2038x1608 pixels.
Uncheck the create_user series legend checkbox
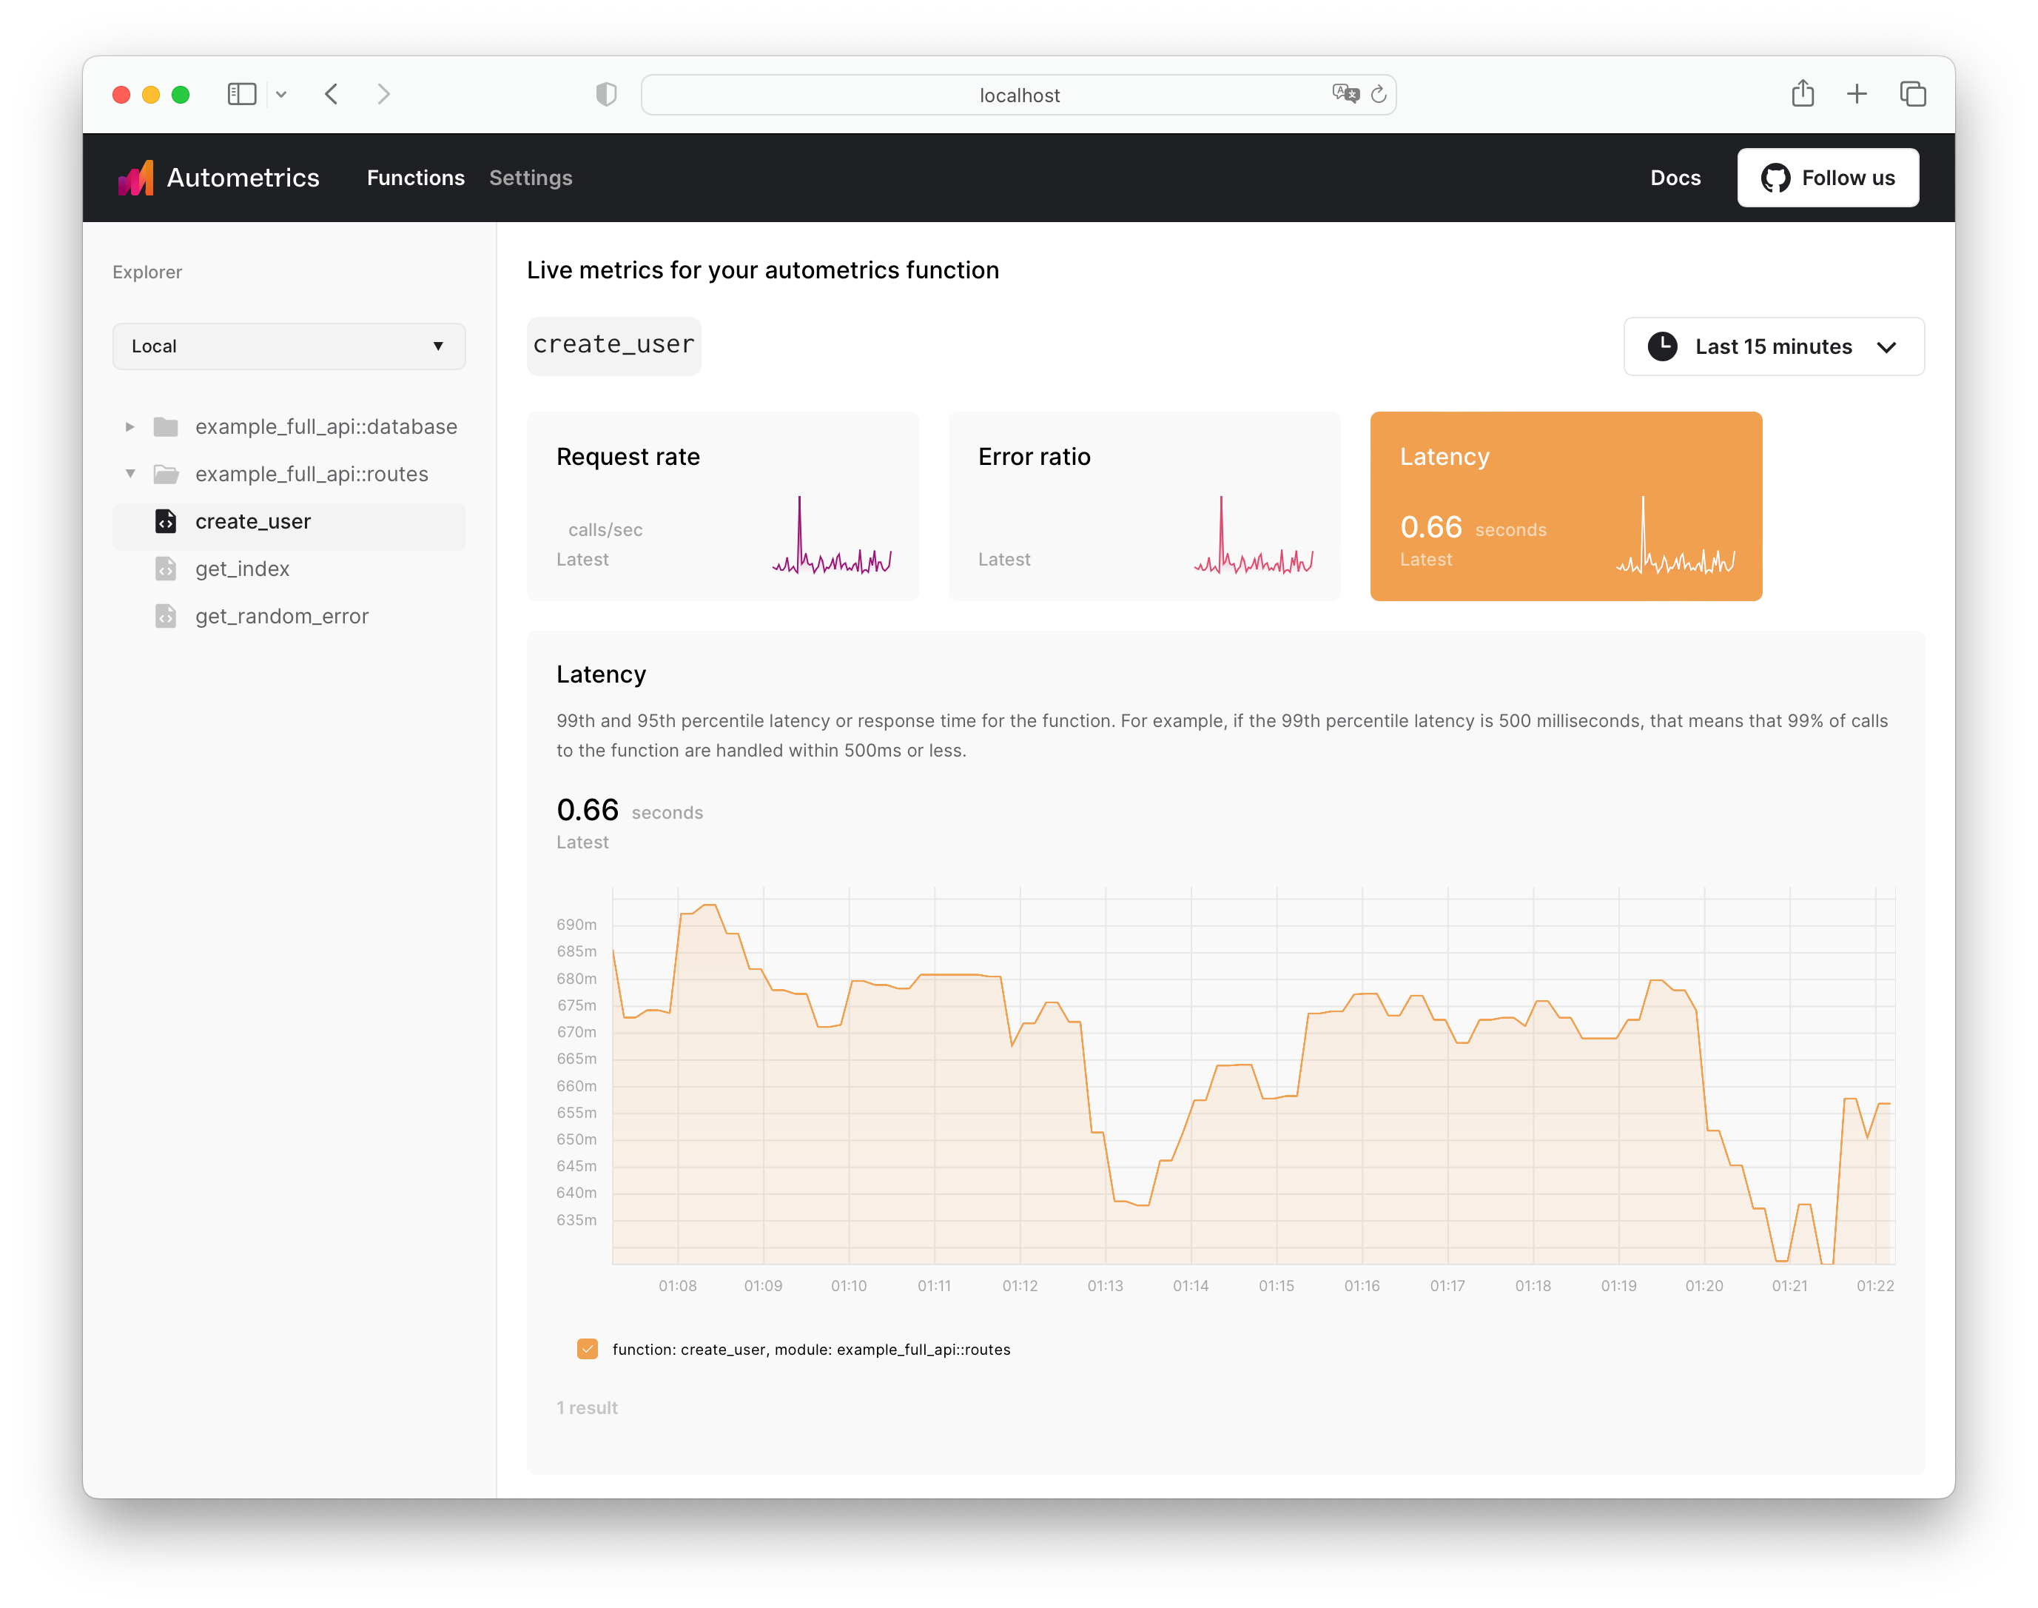point(587,1348)
